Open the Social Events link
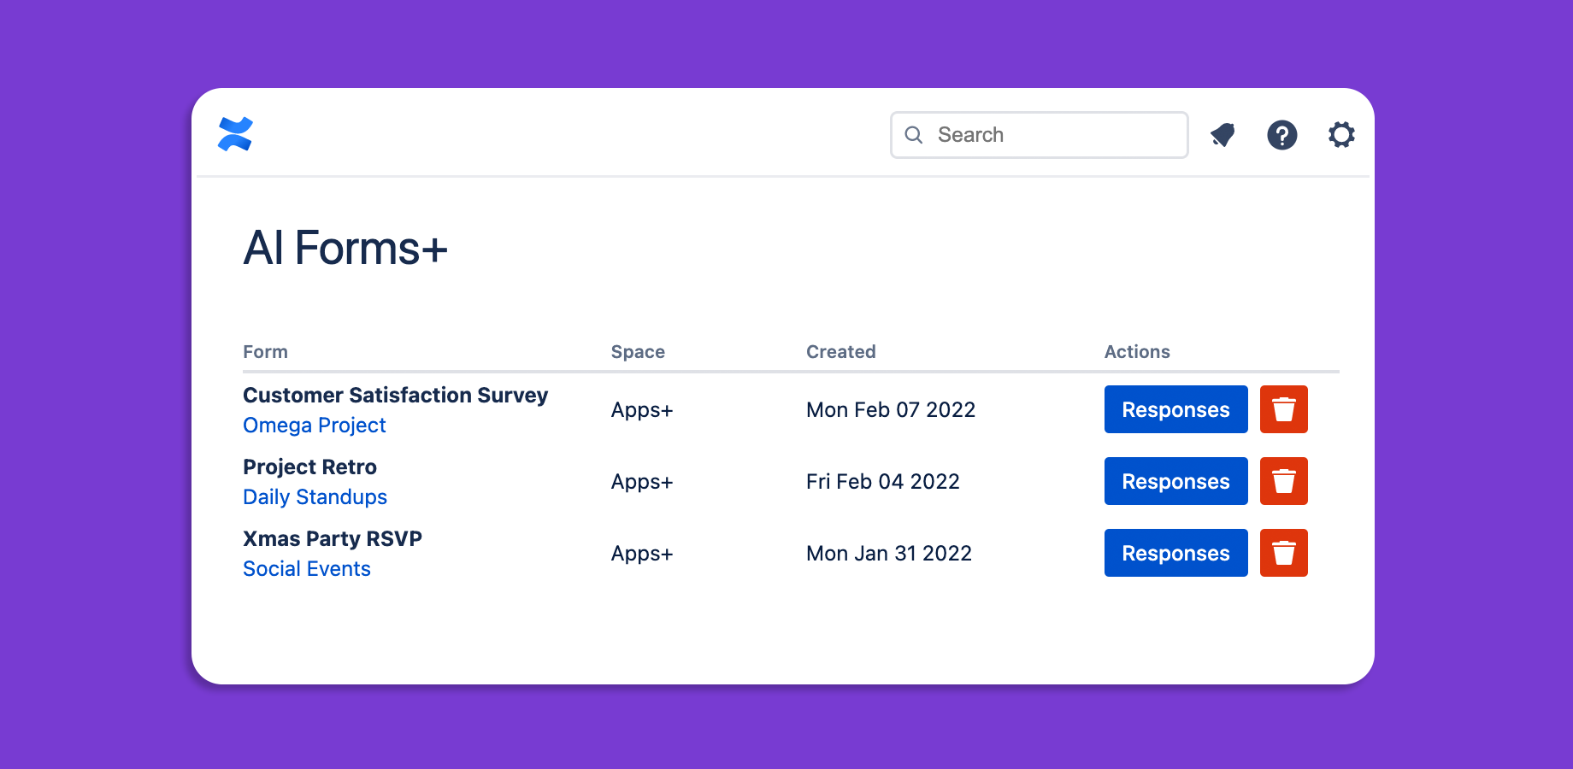 (306, 569)
